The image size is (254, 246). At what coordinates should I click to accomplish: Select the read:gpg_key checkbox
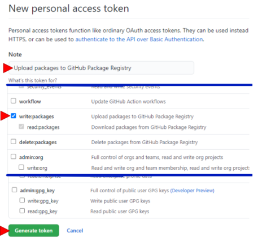pos(22,210)
